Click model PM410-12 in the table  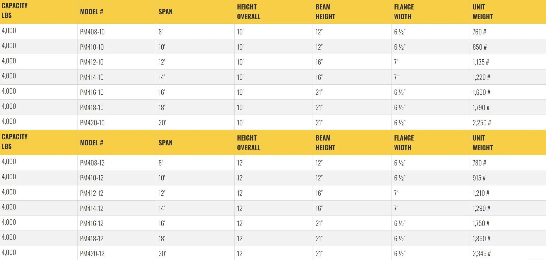92,178
